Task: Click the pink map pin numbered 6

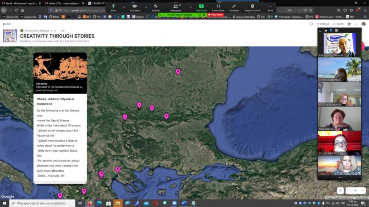Action: (139, 105)
